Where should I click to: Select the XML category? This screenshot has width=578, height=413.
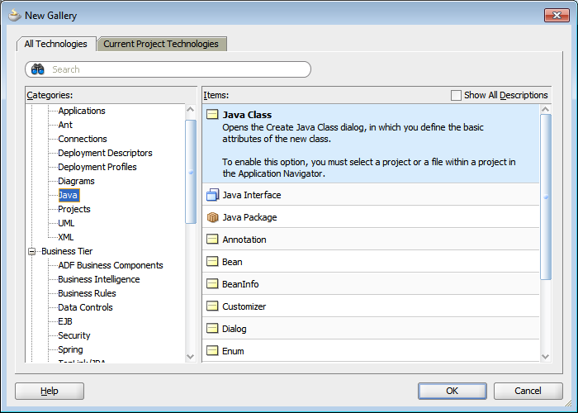(66, 237)
